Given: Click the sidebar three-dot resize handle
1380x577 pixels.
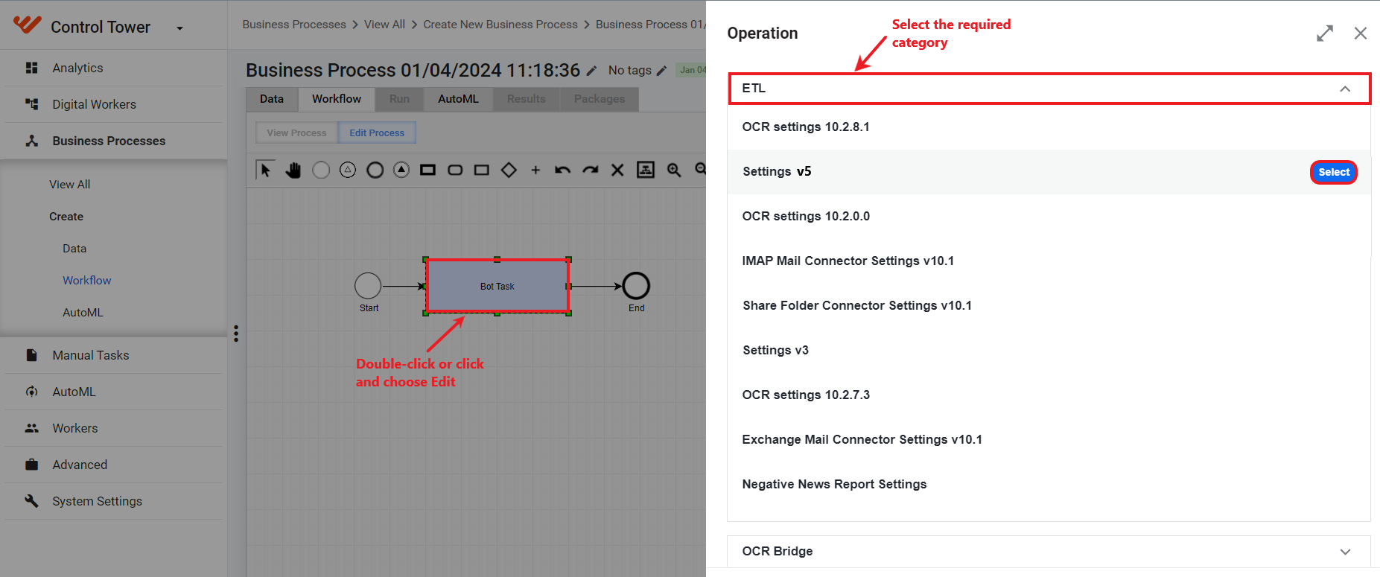Looking at the screenshot, I should point(236,334).
